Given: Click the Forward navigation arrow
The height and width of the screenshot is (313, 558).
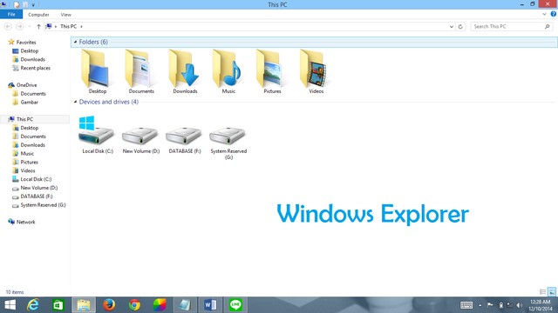Looking at the screenshot, I should point(19,26).
